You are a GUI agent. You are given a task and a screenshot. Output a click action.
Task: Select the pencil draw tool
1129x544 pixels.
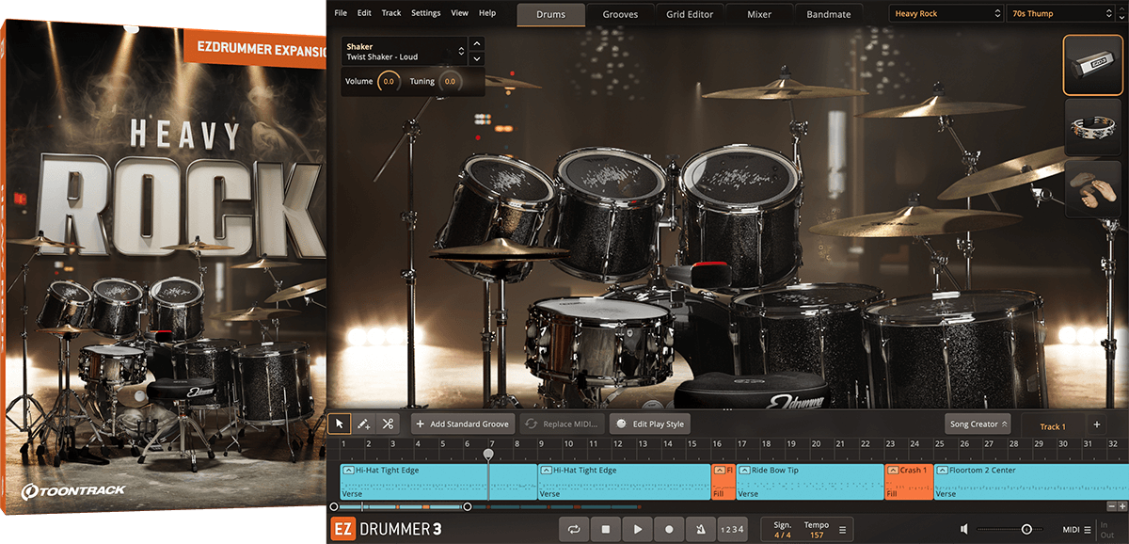point(364,424)
